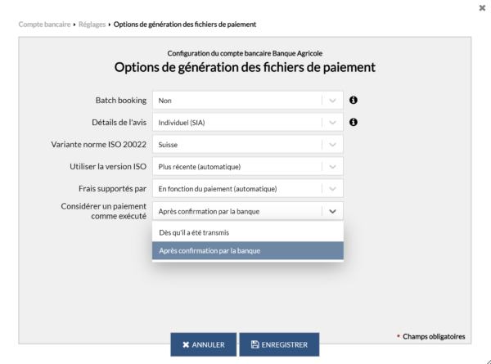
Task: Open the Utiliser la version ISO chevron
Action: pos(332,167)
